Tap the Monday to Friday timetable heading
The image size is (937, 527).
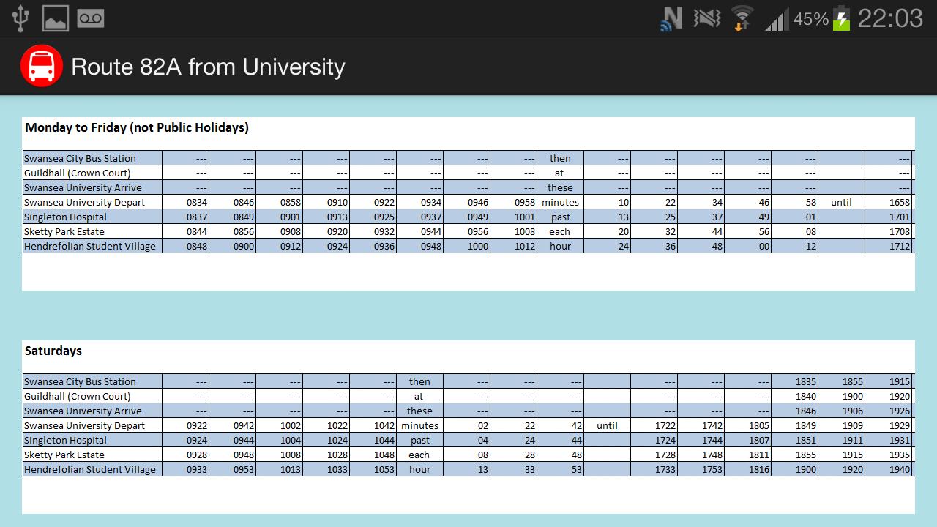click(x=138, y=127)
